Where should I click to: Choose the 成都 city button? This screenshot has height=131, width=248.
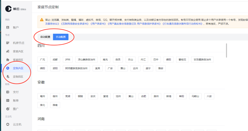tap(54, 60)
